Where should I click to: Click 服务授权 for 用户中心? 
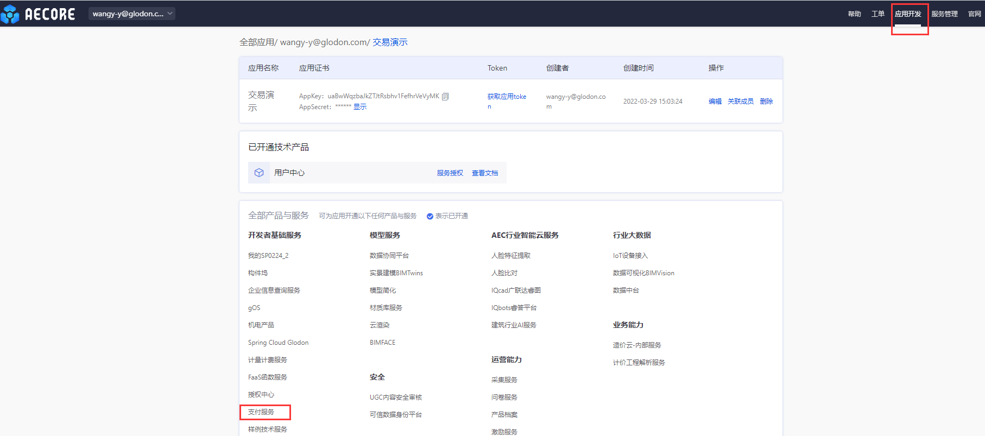click(450, 173)
